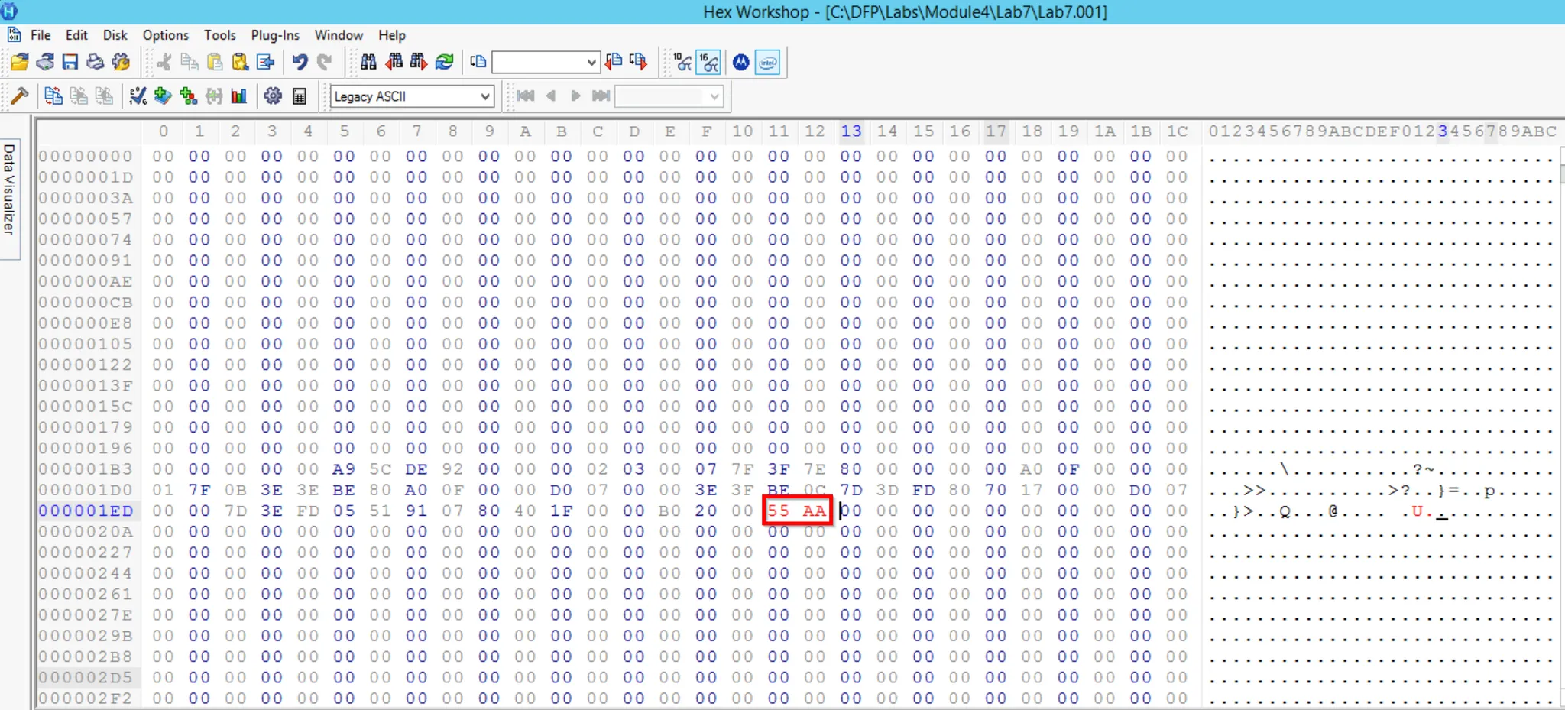
Task: Toggle Motorola byte order button
Action: point(740,62)
